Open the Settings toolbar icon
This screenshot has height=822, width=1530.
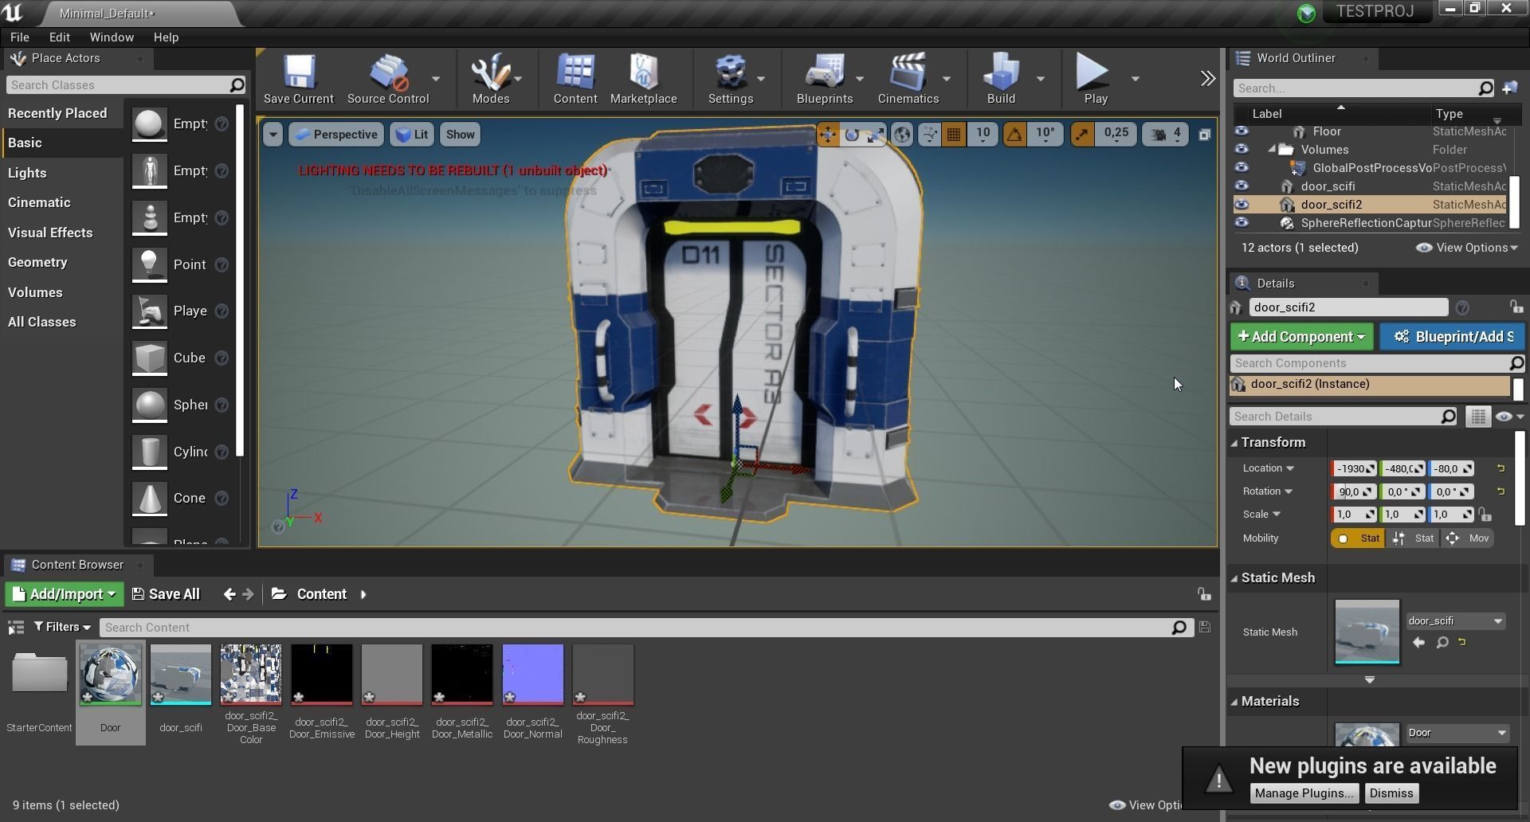tap(731, 79)
